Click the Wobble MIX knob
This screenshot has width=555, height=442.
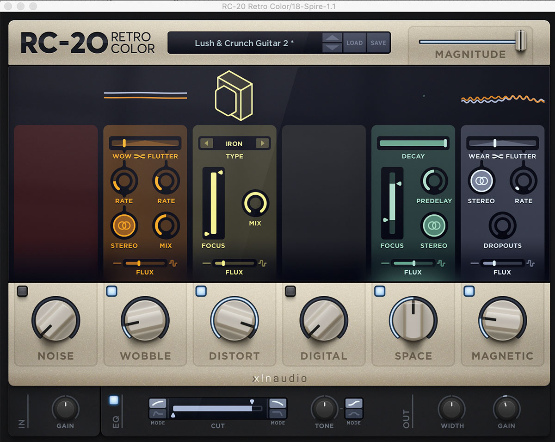[x=166, y=225]
